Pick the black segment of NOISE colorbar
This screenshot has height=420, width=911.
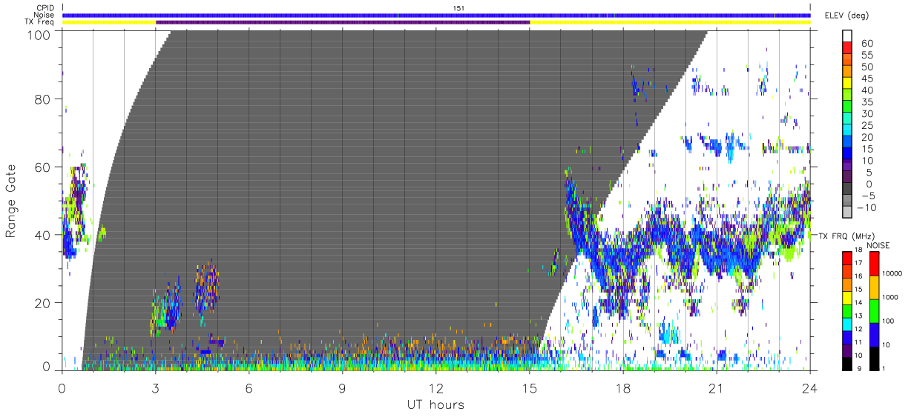coord(874,357)
